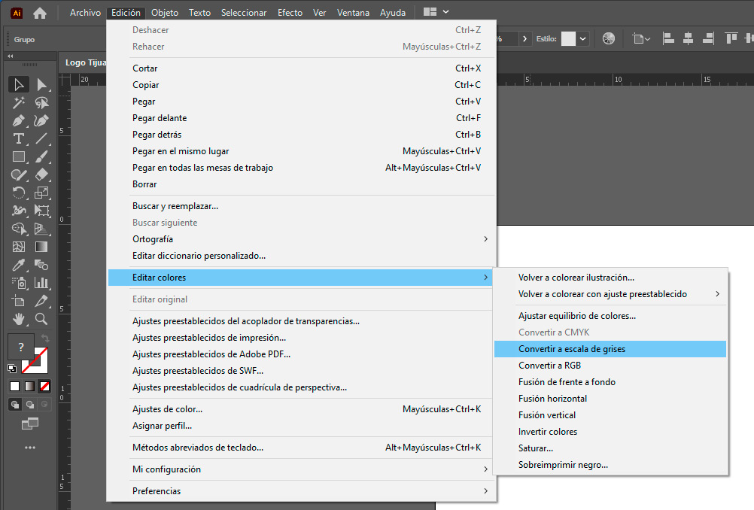Expand Volver a colorear con ajuste preestablecido
This screenshot has height=510, width=754.
[610, 293]
